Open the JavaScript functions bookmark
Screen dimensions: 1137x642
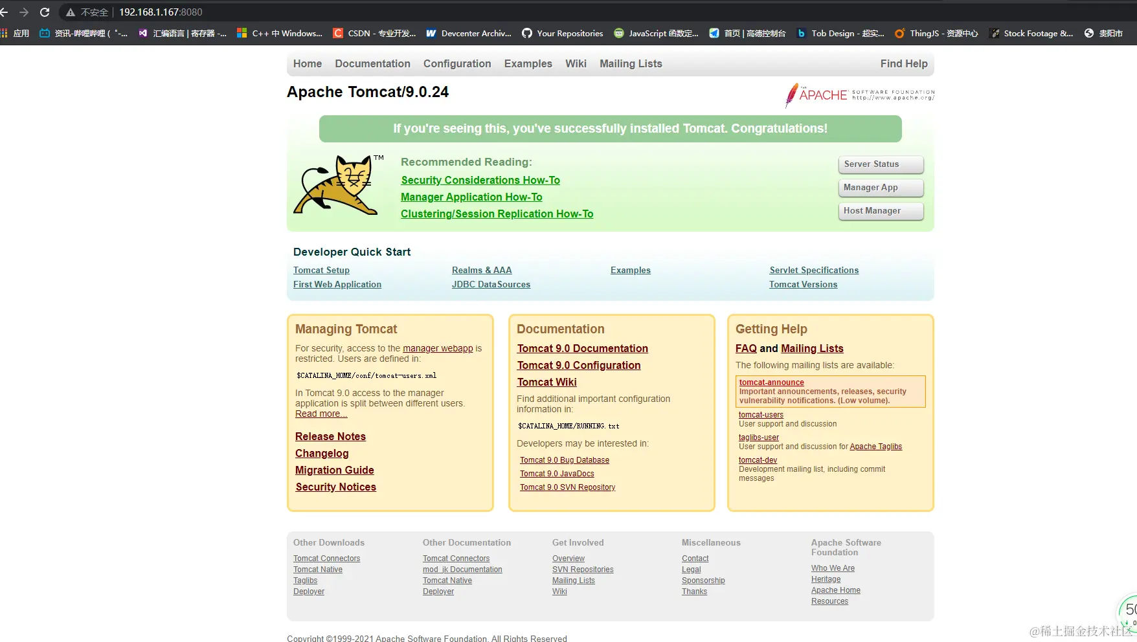[x=656, y=33]
